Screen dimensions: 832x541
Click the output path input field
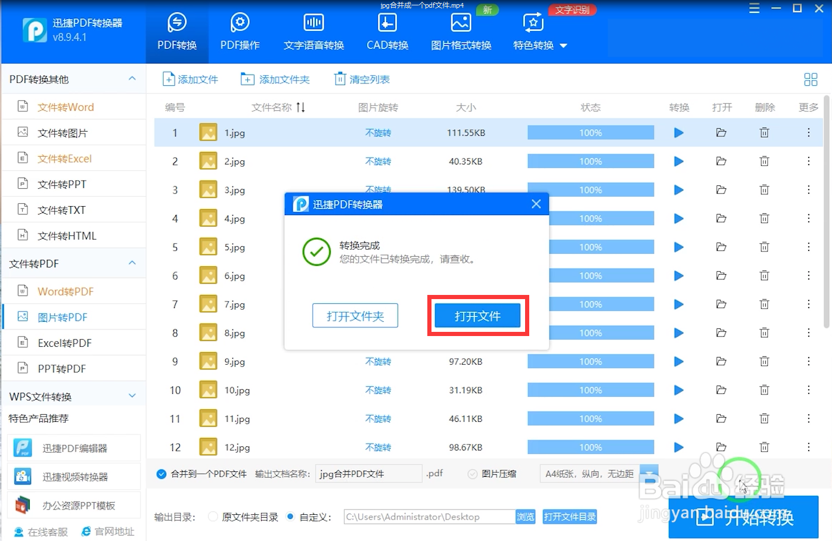tap(429, 517)
